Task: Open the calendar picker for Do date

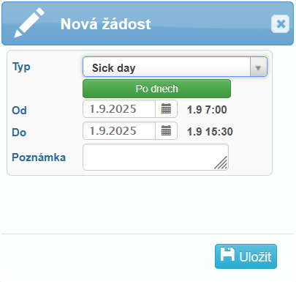Action: pos(166,131)
